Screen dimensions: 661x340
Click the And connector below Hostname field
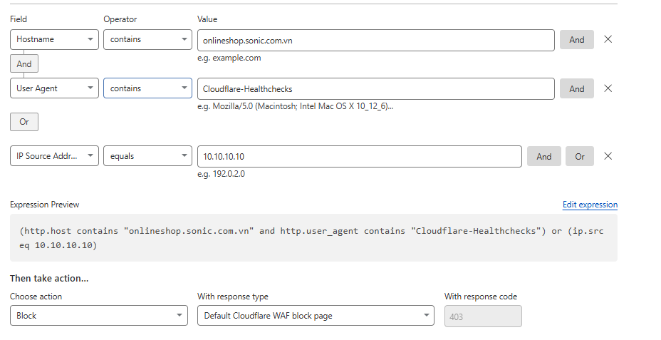[x=24, y=64]
